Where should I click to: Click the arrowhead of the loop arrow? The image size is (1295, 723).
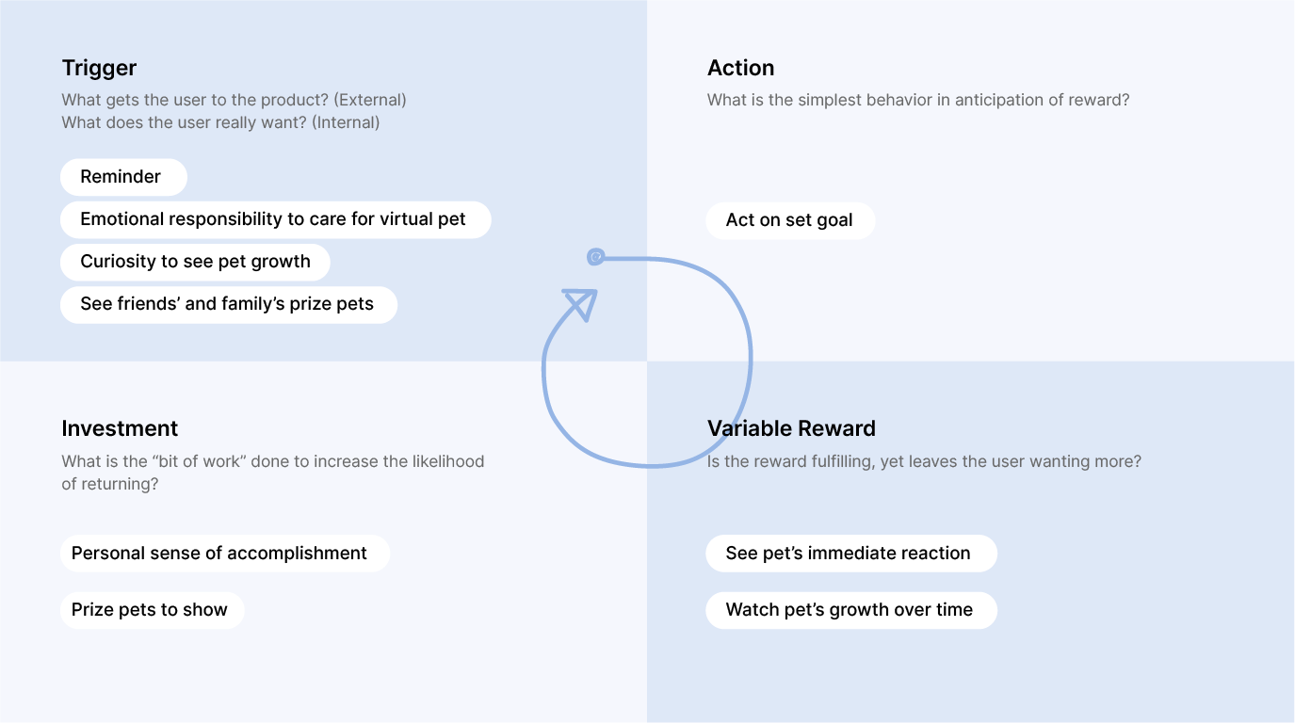pyautogui.click(x=581, y=303)
